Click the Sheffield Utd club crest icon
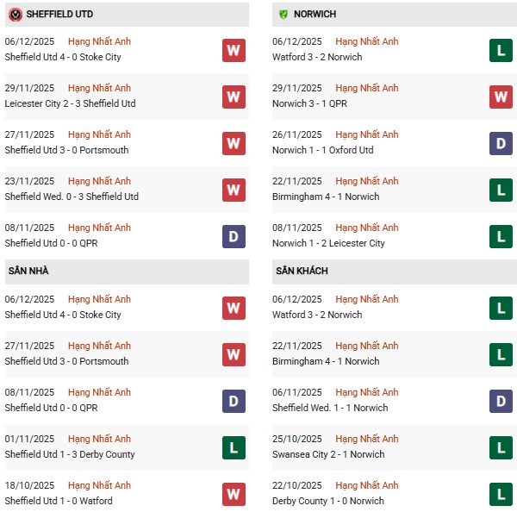Image resolution: width=517 pixels, height=512 pixels. click(x=16, y=15)
